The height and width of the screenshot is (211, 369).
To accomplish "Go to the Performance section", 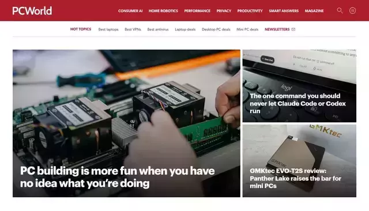I will pyautogui.click(x=197, y=11).
